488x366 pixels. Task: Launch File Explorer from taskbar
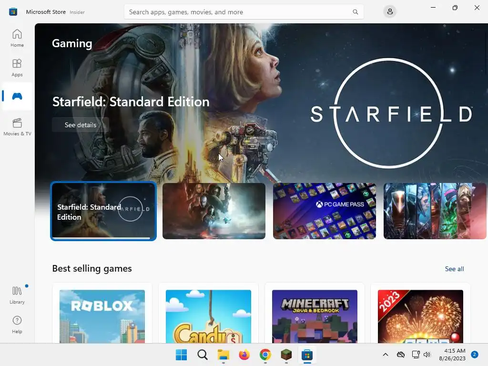click(x=223, y=355)
